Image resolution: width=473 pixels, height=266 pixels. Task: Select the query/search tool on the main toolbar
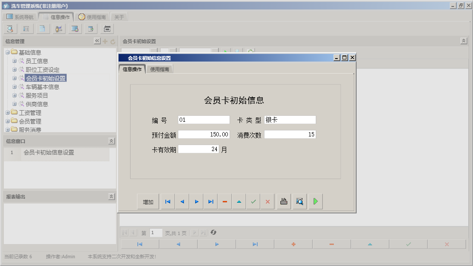9,28
